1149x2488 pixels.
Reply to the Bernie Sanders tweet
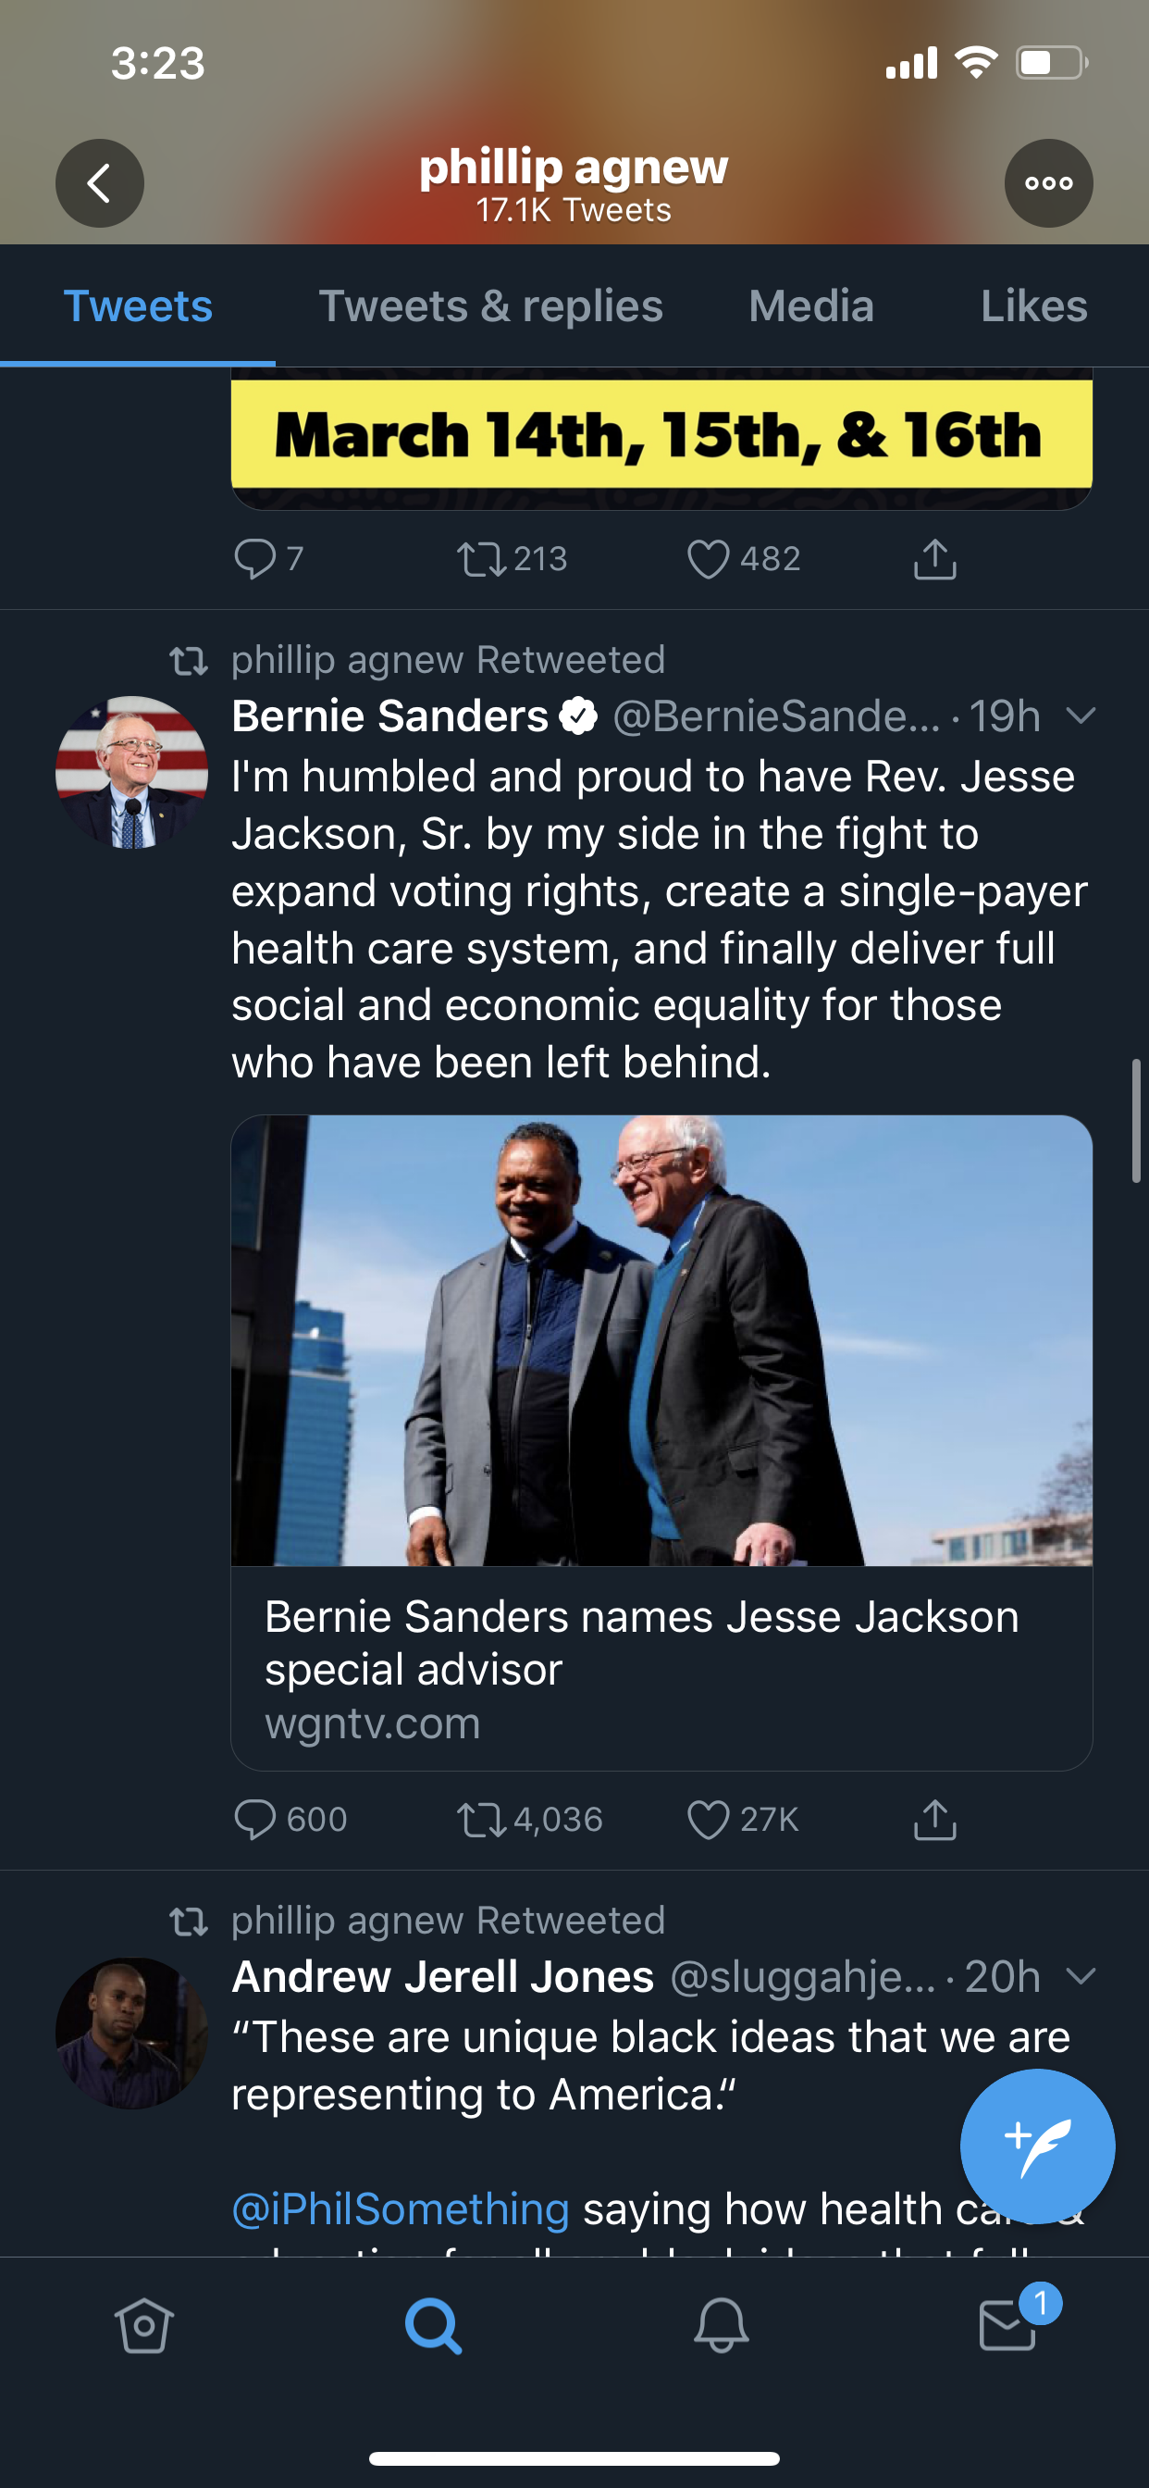click(x=255, y=1820)
